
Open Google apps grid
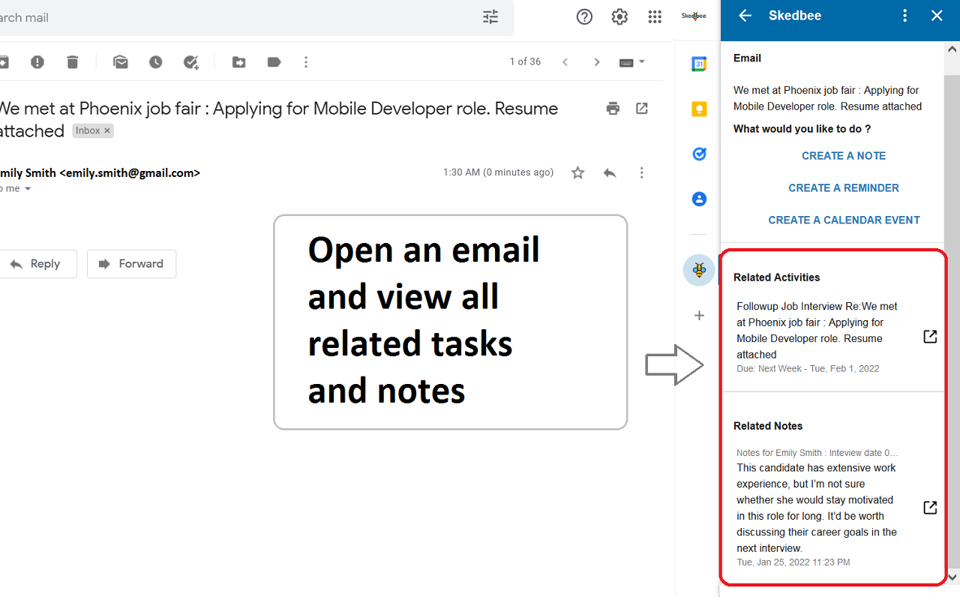[655, 16]
